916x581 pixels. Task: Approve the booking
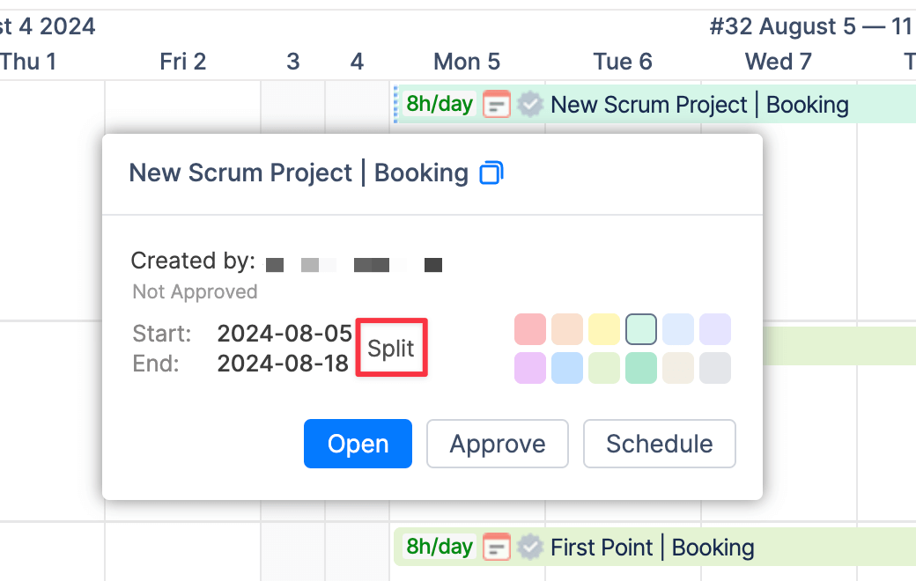pyautogui.click(x=497, y=444)
